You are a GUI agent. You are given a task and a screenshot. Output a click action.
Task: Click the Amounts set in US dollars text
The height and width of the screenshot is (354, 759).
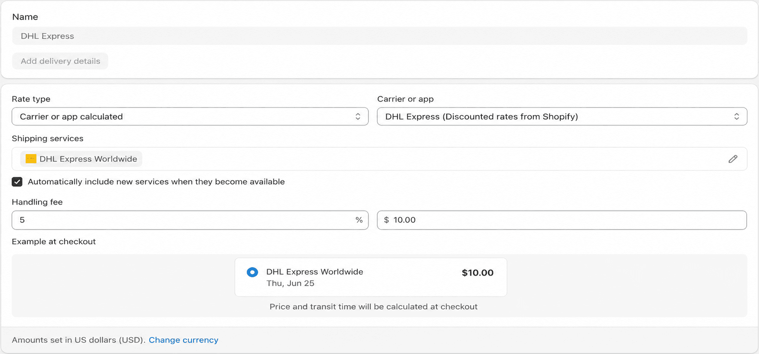pyautogui.click(x=79, y=340)
